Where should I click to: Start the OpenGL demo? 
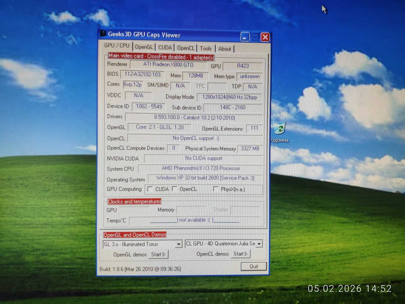point(158,254)
